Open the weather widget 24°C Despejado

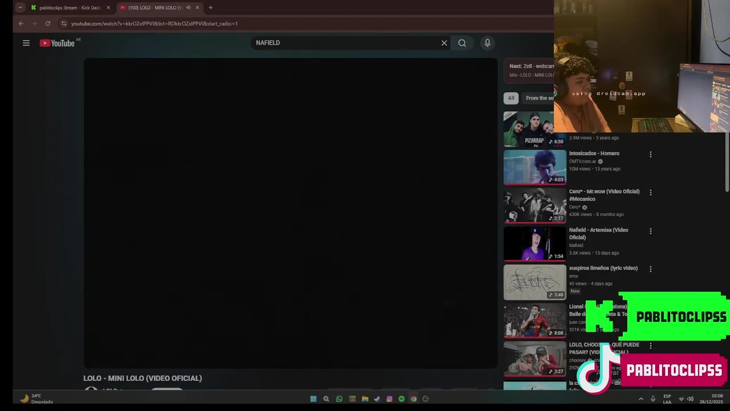click(x=37, y=398)
